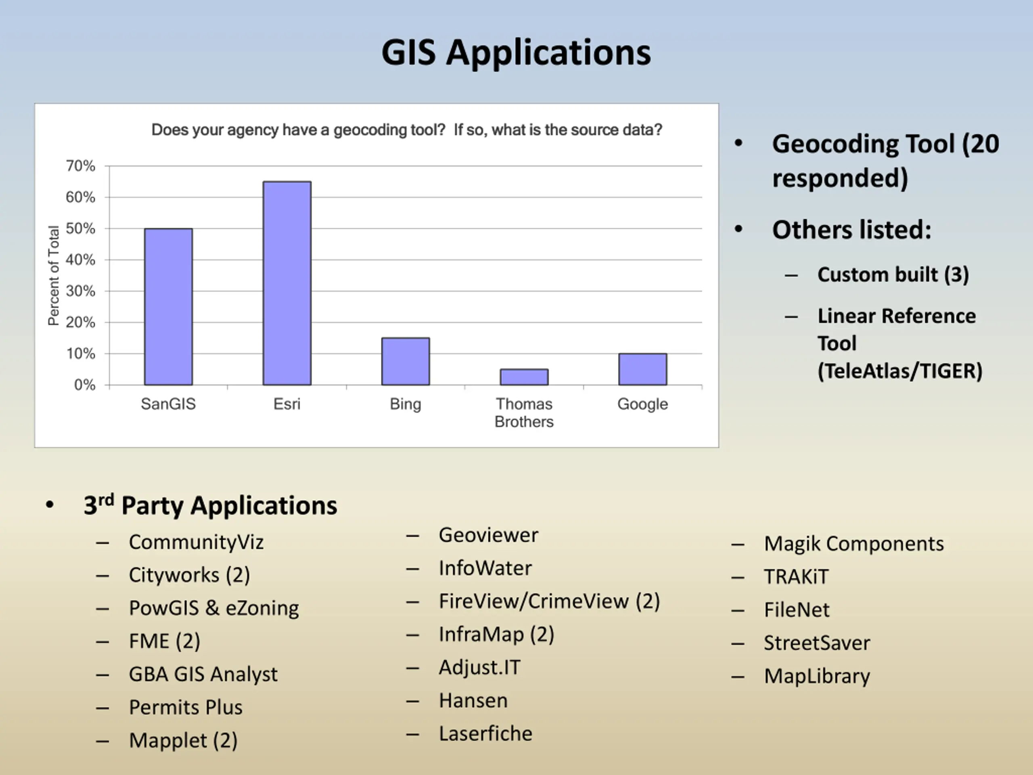Select the 'FileNet' list item
Screen dimensions: 1033x775
[797, 610]
